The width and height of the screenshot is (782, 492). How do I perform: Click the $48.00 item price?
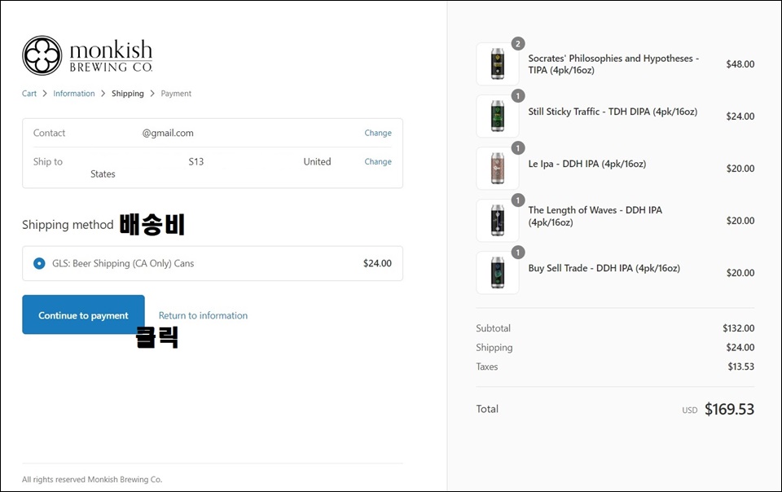click(x=740, y=64)
